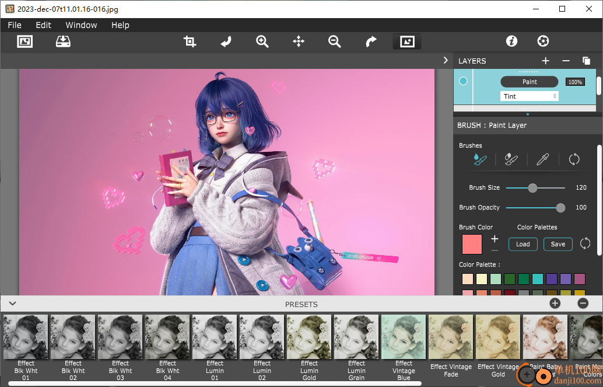
Task: Pick the dark purple palette swatch
Action: (552, 279)
